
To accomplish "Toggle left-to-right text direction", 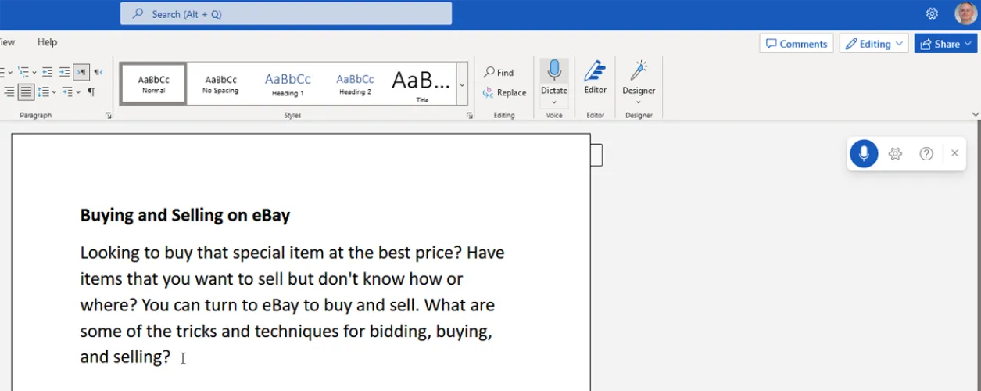I will tap(81, 73).
